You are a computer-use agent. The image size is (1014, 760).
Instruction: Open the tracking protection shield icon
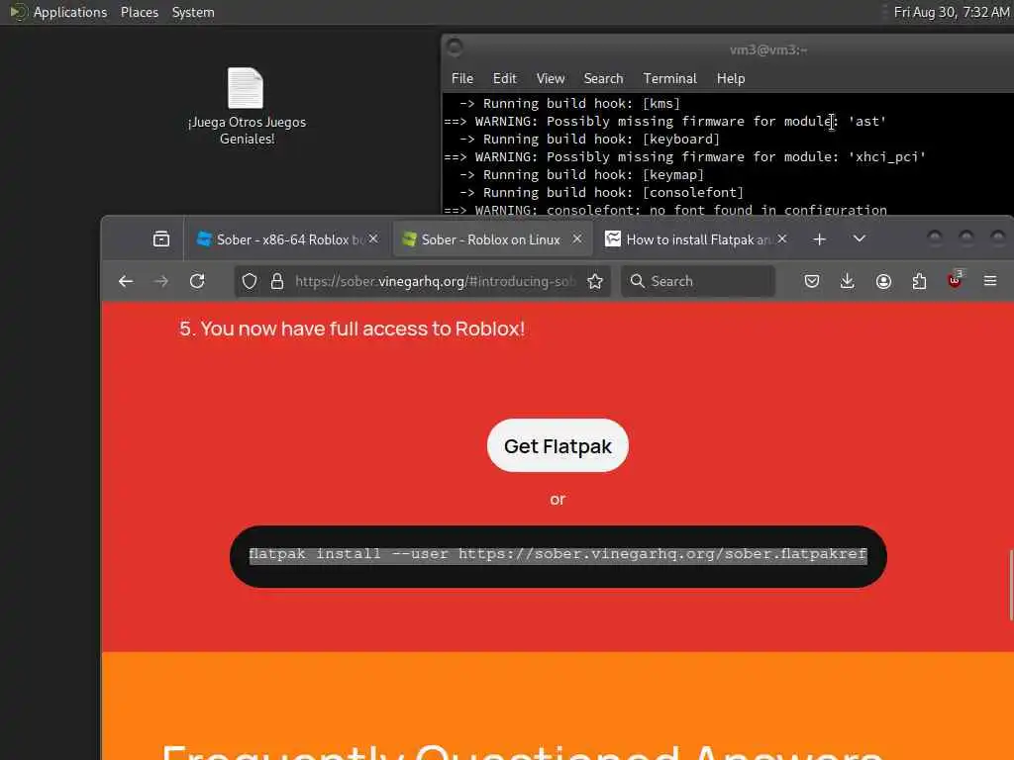point(250,281)
